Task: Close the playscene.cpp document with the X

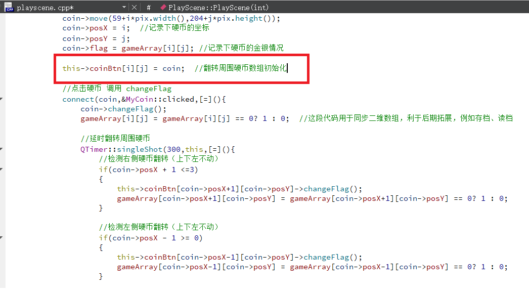Action: (135, 7)
